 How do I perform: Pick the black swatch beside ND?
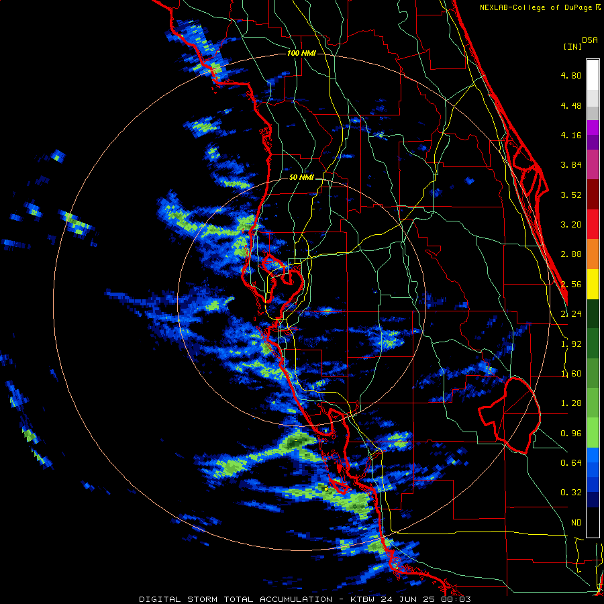pos(593,522)
